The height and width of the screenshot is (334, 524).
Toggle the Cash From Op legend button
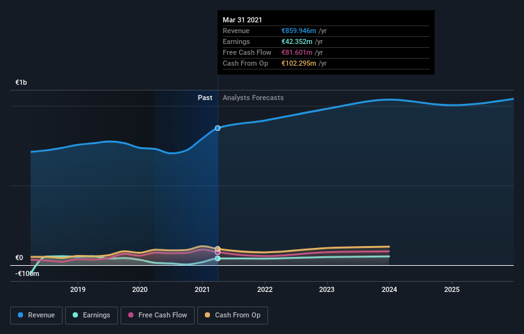(232, 316)
